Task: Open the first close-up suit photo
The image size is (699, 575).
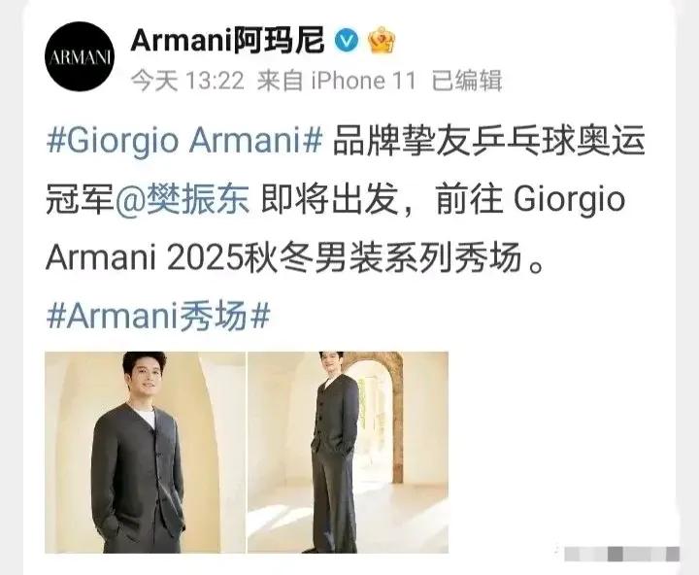Action: coord(145,453)
